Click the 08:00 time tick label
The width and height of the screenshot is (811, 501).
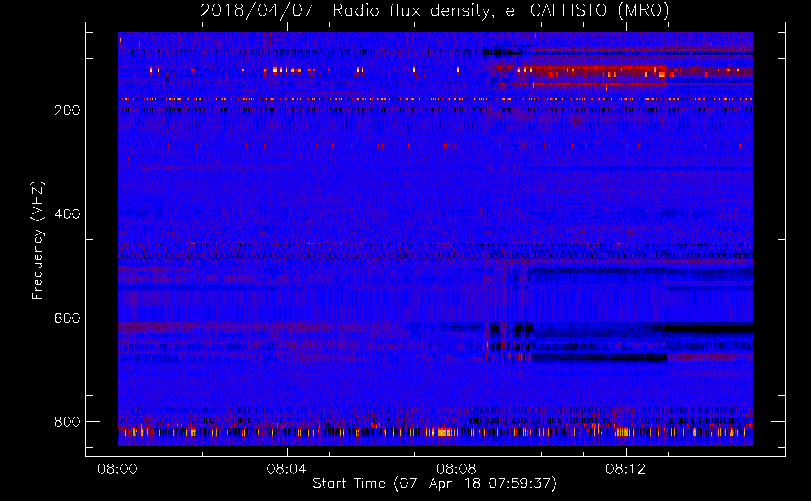[117, 469]
